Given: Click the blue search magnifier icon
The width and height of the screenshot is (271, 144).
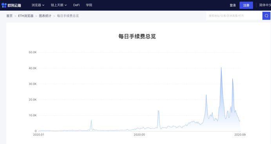Looking at the screenshot, I should (266, 16).
